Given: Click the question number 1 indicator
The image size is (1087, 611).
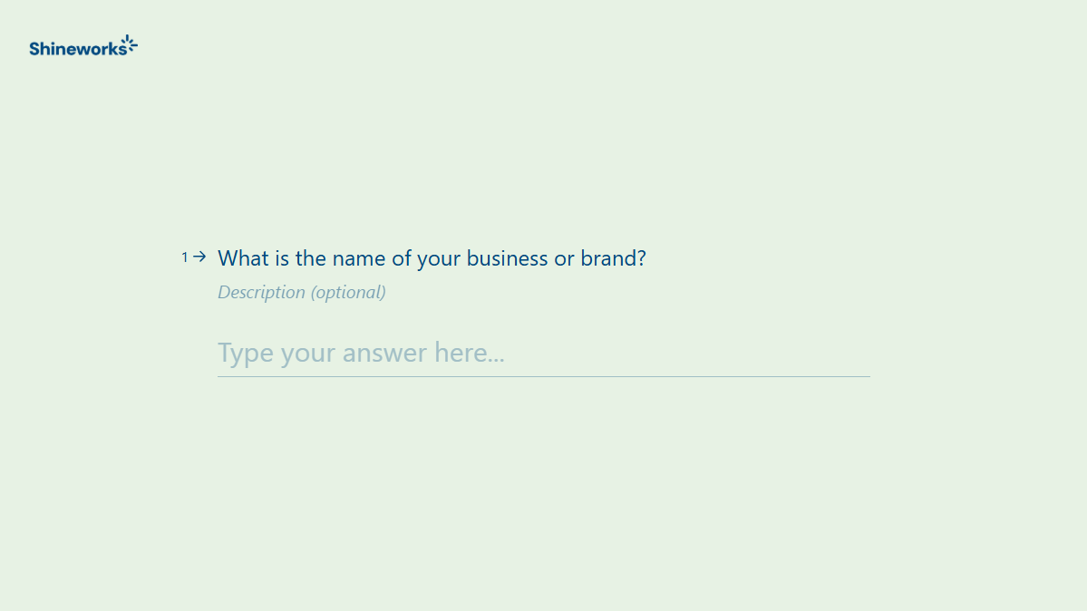Looking at the screenshot, I should (184, 257).
